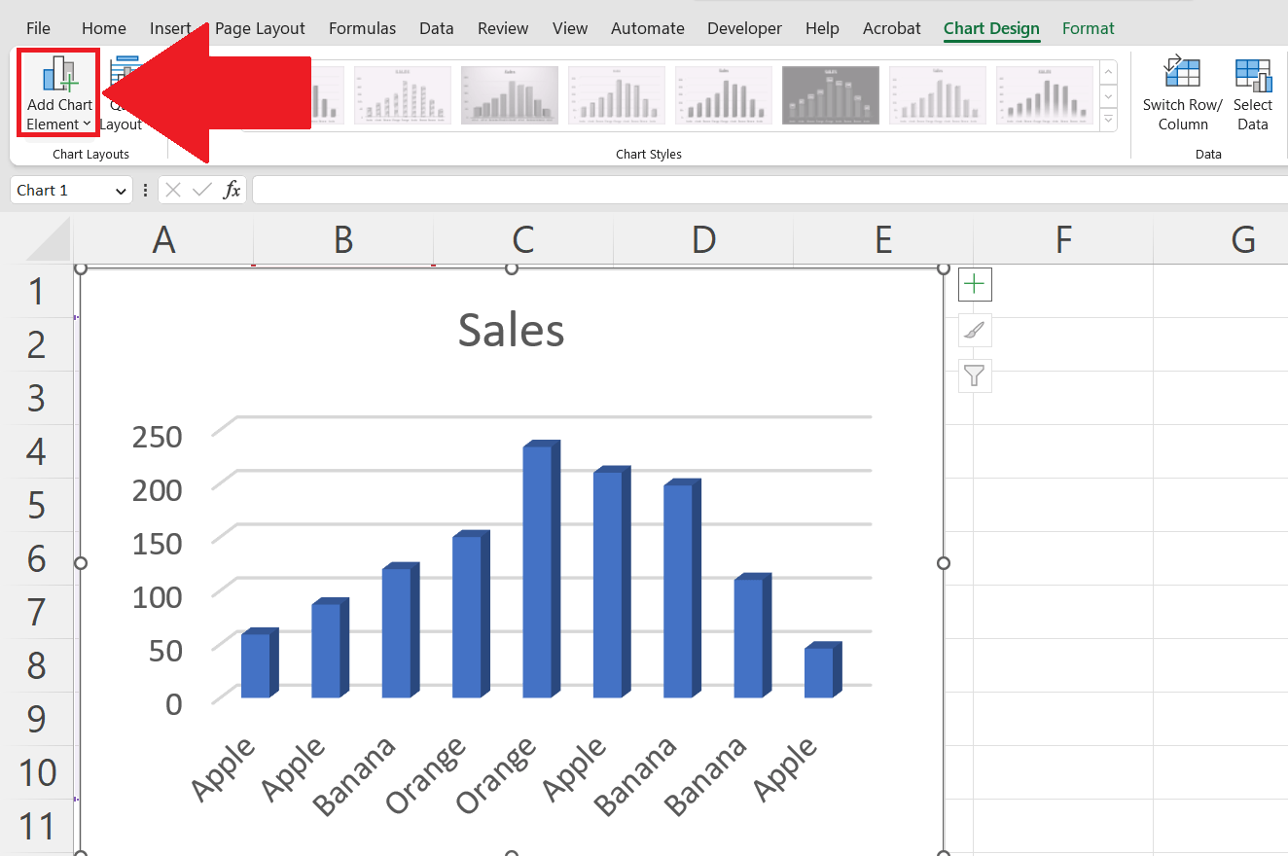Expand the Name Box dropdown arrow
1288x856 pixels.
[122, 191]
